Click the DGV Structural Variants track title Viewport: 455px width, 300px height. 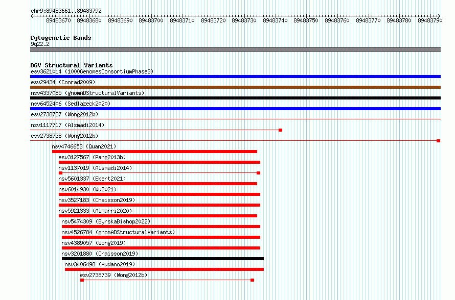click(x=72, y=65)
